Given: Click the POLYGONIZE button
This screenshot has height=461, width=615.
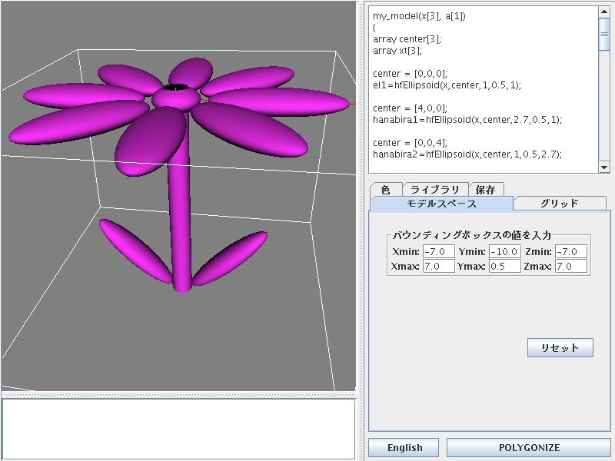Looking at the screenshot, I should pos(529,447).
